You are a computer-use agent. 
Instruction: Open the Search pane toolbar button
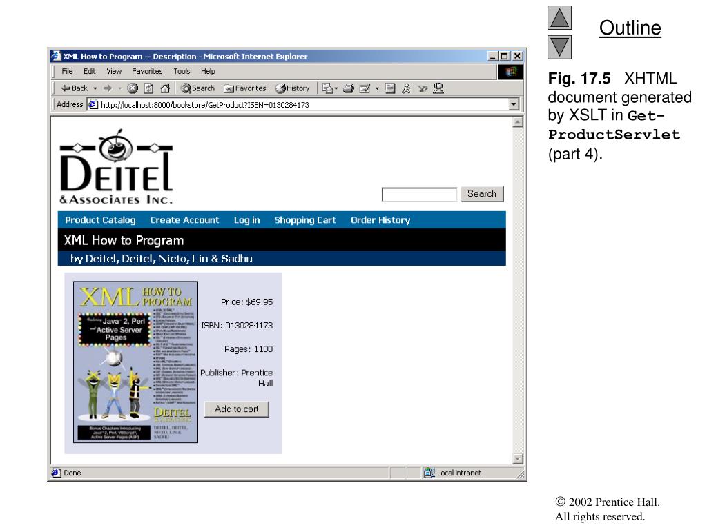click(197, 88)
